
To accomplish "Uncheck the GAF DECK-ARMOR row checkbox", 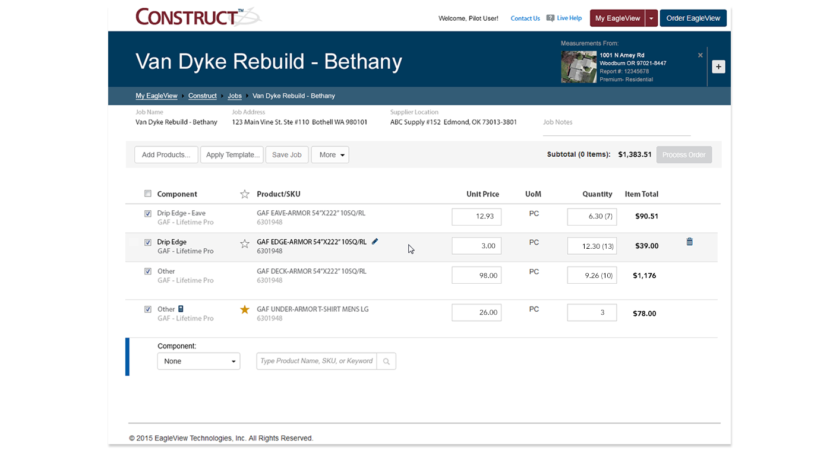I will click(148, 271).
